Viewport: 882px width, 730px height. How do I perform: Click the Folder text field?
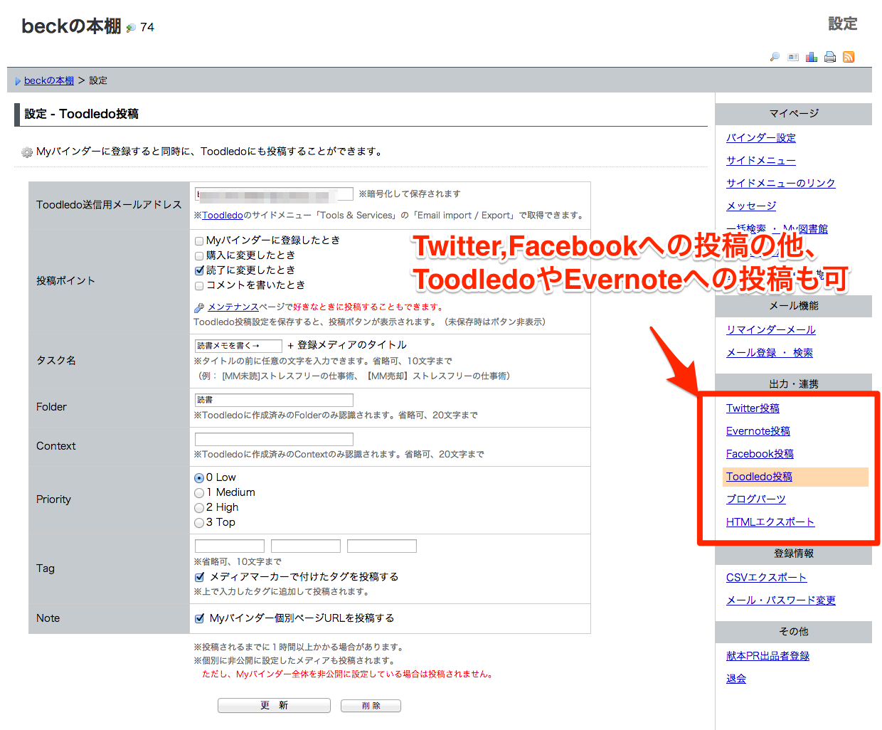point(274,400)
